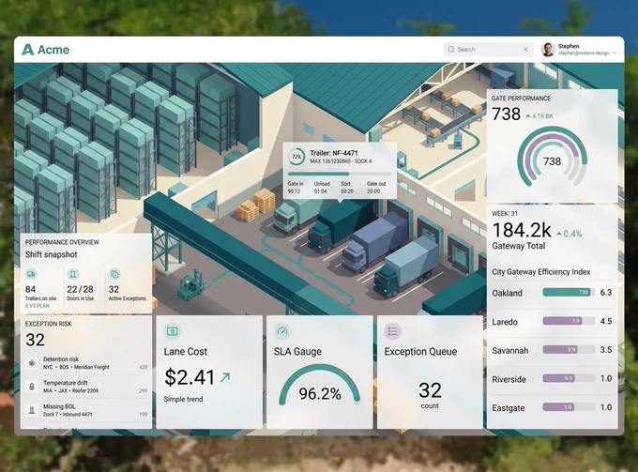Click the search magnifier icon
The height and width of the screenshot is (472, 638).
(451, 49)
